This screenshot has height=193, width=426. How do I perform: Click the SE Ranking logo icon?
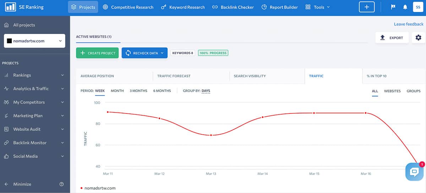(10, 7)
